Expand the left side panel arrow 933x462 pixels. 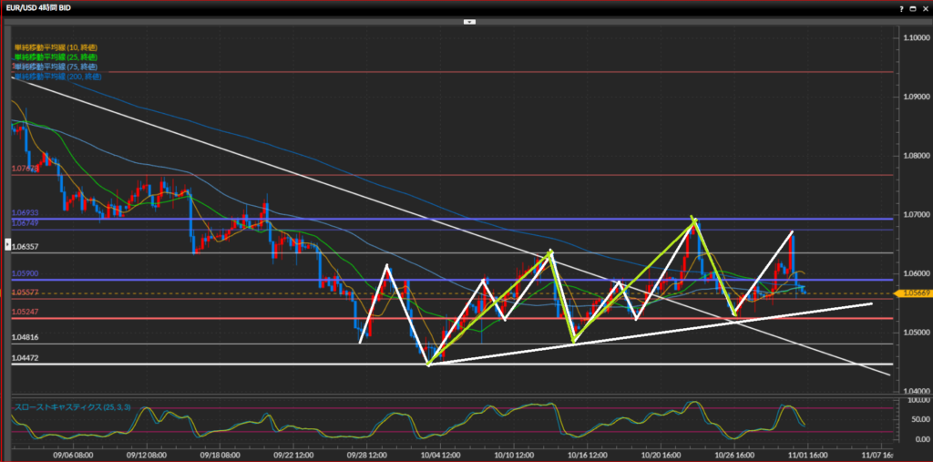pos(8,245)
